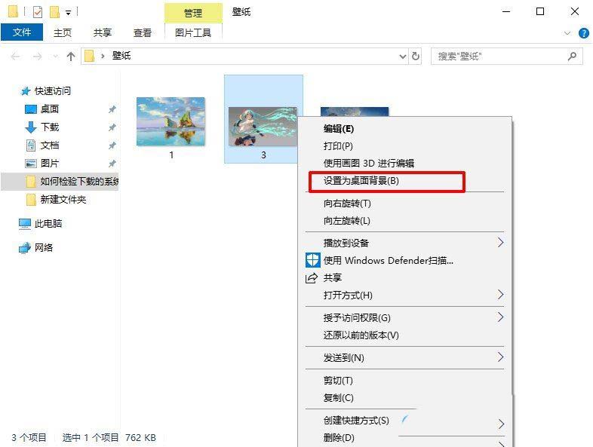
Task: Expand the Quick Access Toolbar customize dropdown
Action: tap(69, 13)
